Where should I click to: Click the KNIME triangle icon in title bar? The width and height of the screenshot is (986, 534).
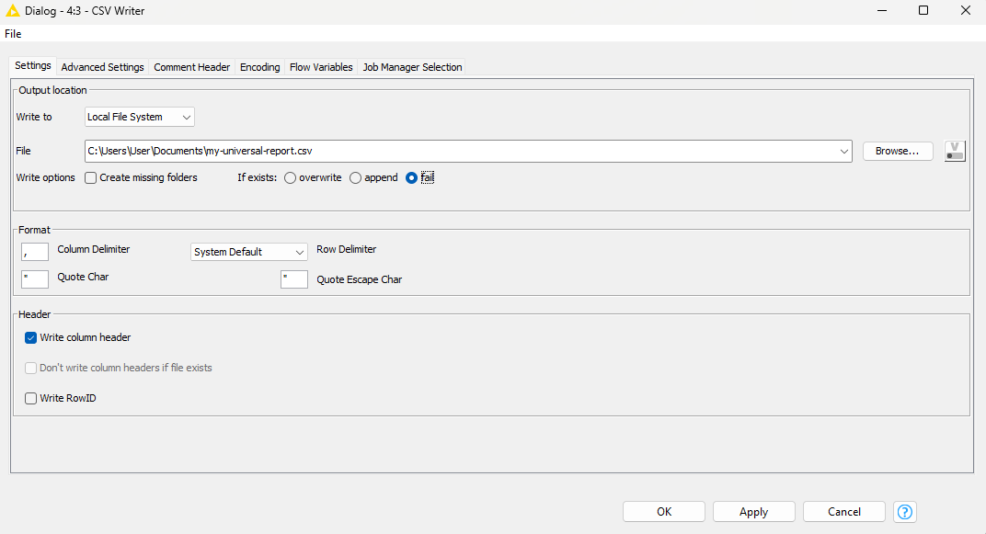point(13,11)
